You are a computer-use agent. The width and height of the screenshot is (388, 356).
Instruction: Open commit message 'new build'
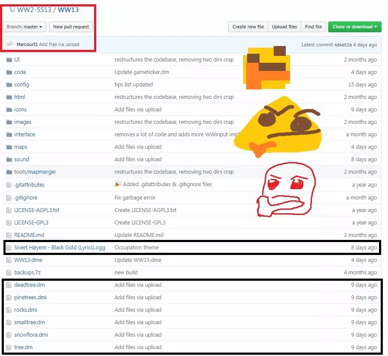(126, 273)
